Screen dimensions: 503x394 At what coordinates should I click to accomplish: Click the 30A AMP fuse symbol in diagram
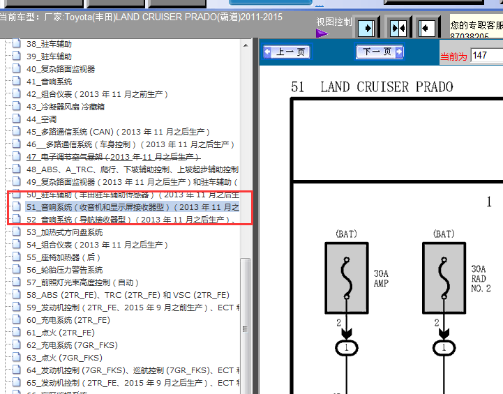(347, 278)
